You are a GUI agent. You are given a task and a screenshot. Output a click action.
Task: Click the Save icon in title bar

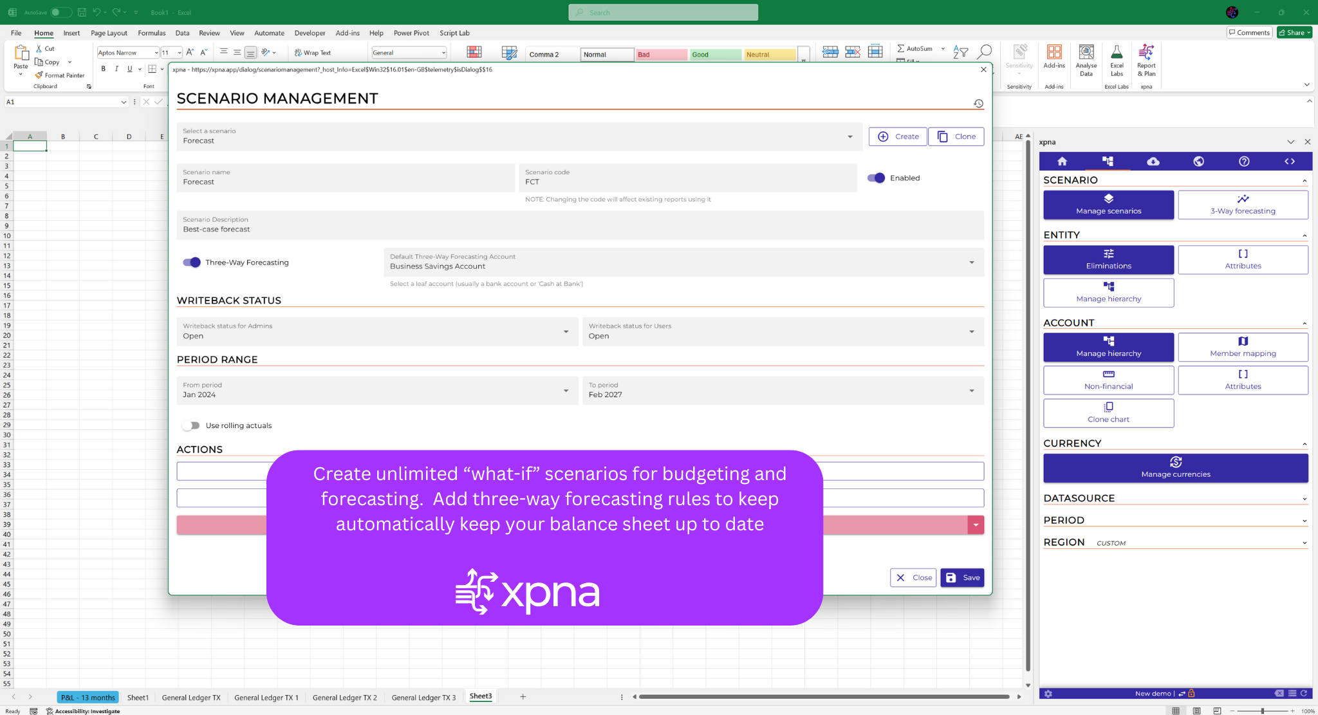pos(82,12)
